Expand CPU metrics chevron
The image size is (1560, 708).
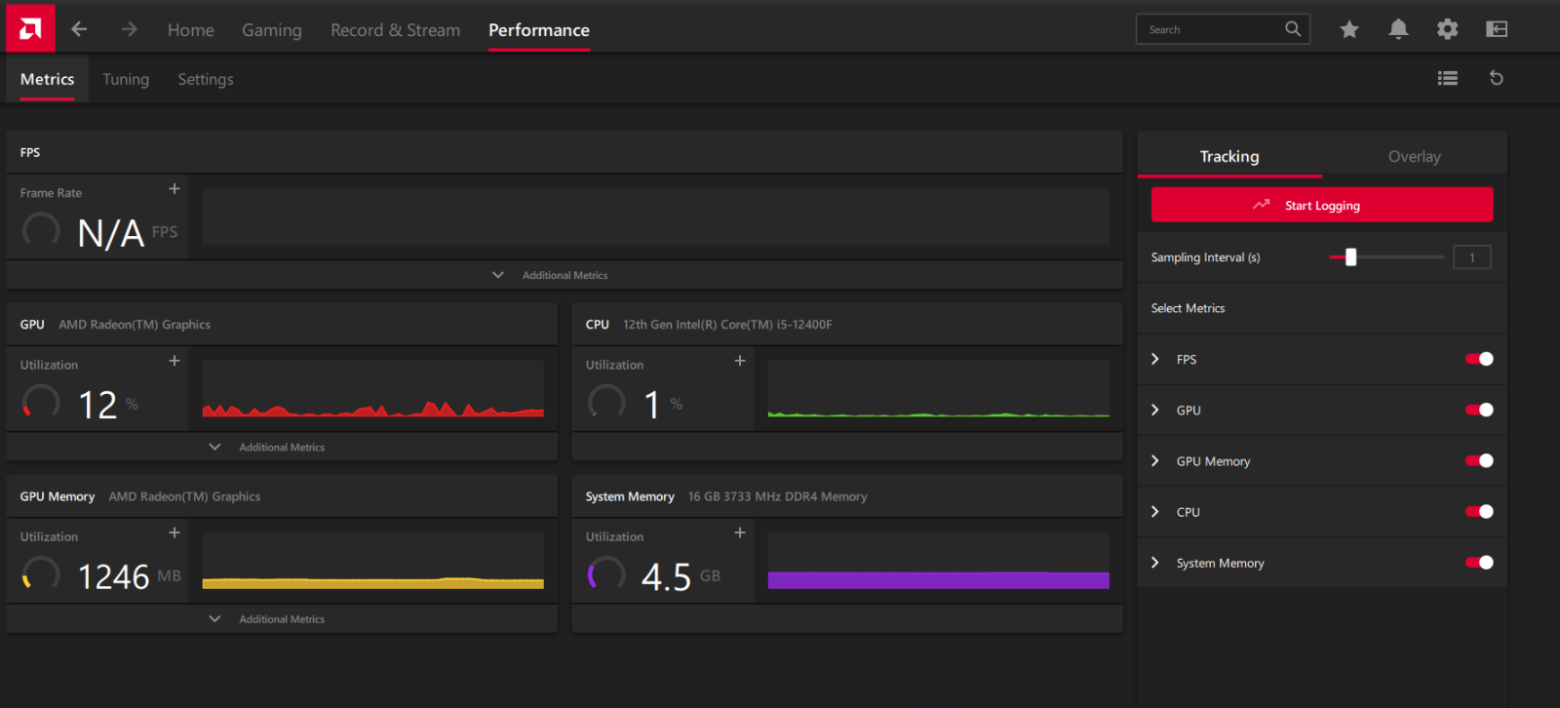pyautogui.click(x=1155, y=511)
